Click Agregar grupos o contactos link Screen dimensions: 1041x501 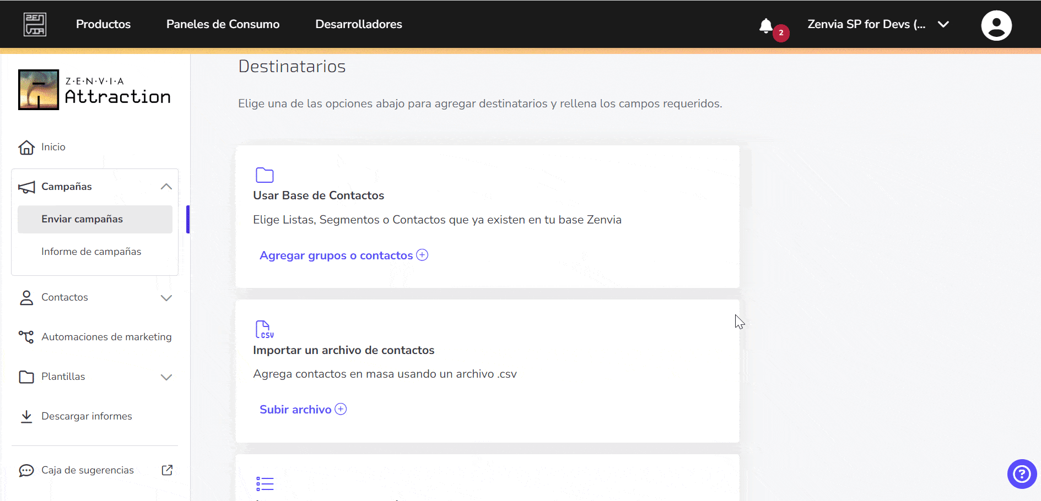coord(337,255)
